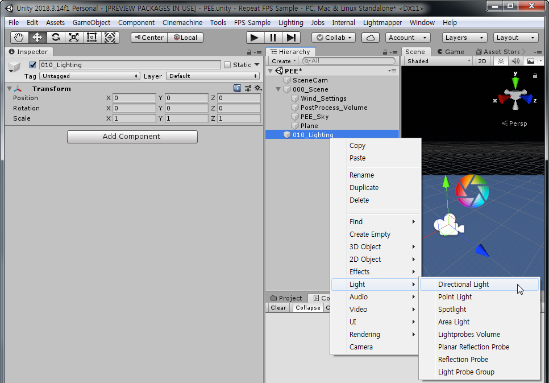549x383 pixels.
Task: Open the Transform settings gear menu
Action: 258,88
